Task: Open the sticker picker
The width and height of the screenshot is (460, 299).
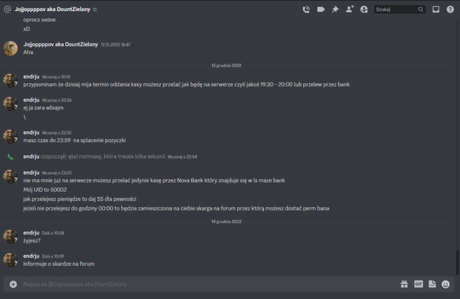Action: [x=432, y=284]
